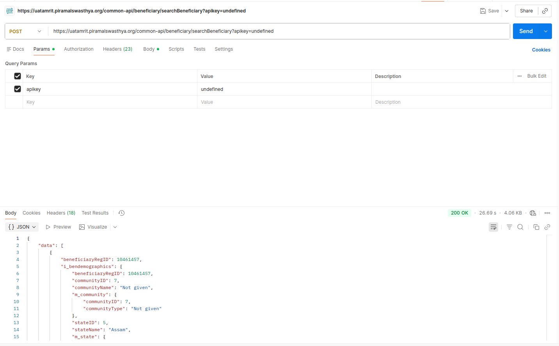
Task: Open search in response body
Action: [520, 227]
